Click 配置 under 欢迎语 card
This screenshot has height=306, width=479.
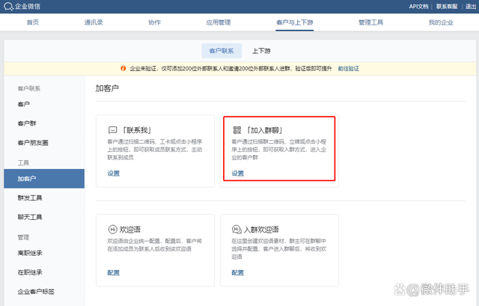pyautogui.click(x=113, y=273)
